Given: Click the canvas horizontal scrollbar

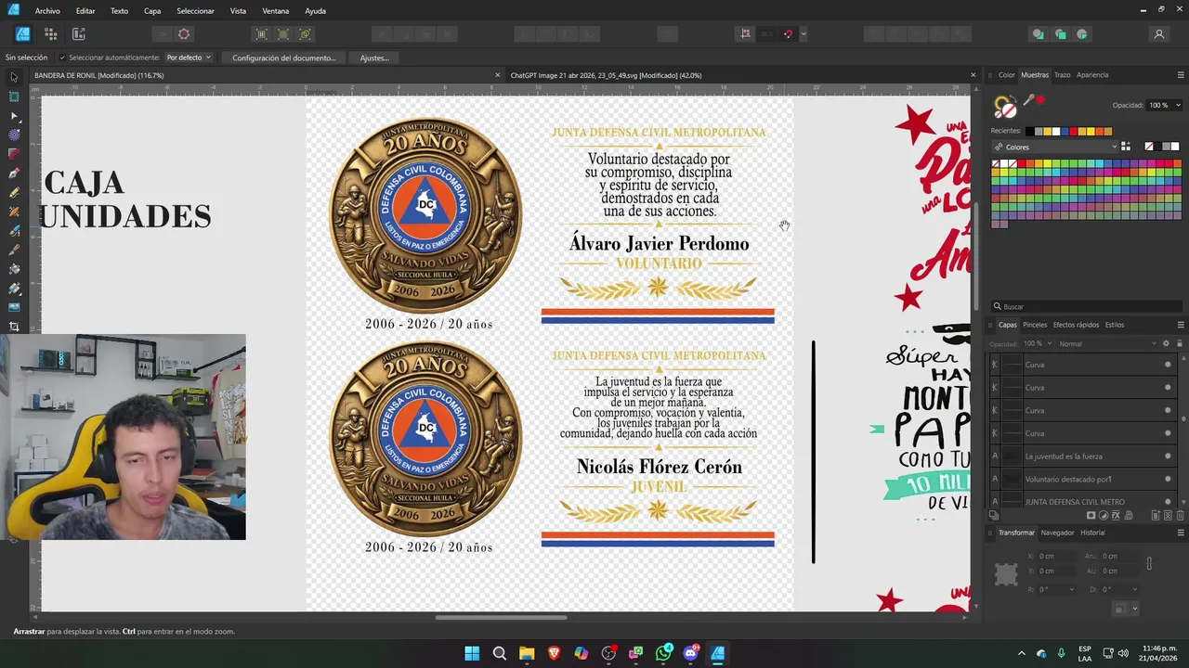Looking at the screenshot, I should click(501, 617).
